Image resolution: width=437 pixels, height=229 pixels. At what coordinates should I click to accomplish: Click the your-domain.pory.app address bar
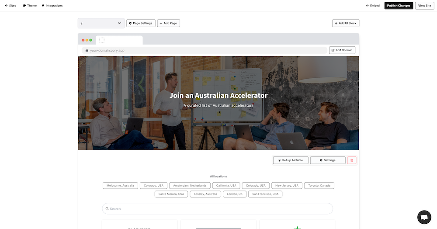click(205, 50)
